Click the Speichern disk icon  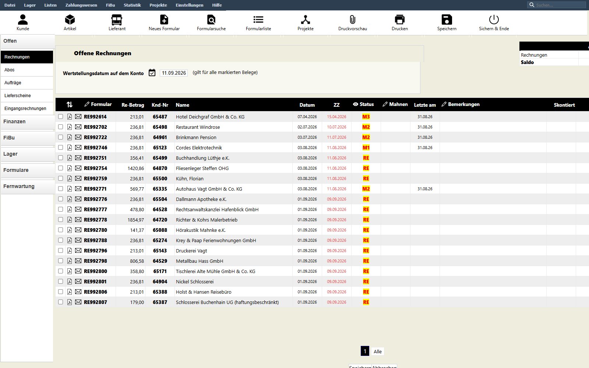[447, 20]
